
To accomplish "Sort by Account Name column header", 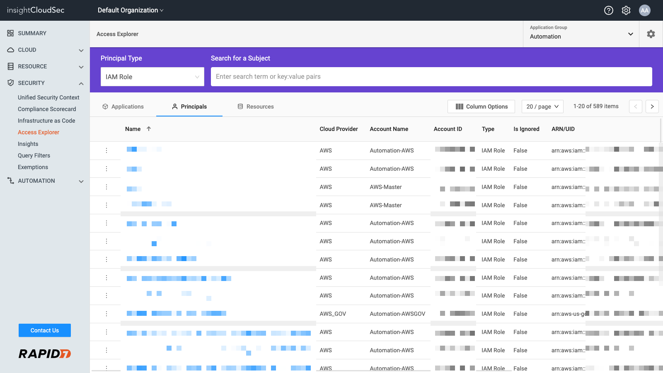I will click(x=389, y=129).
